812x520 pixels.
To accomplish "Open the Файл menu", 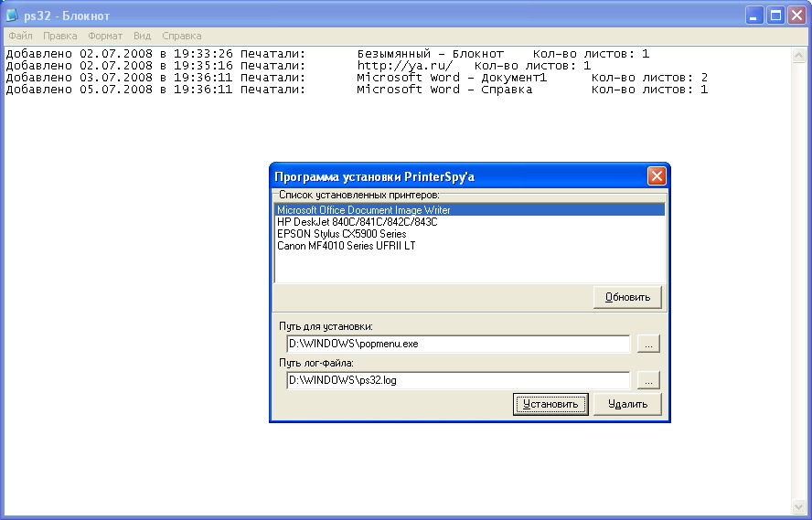I will pos(20,36).
